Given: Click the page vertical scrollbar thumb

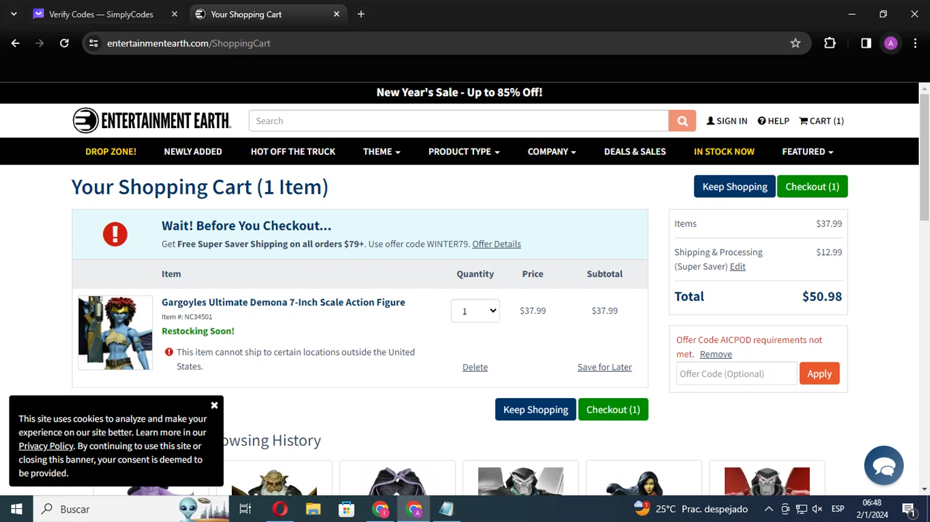Looking at the screenshot, I should pyautogui.click(x=924, y=157).
